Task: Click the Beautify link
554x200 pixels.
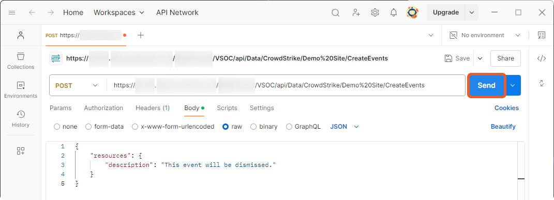Action: point(503,127)
